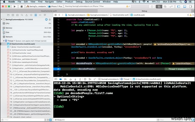
Task: Choose the iPhone 7 Plus destination
Action: [x=55, y=7]
